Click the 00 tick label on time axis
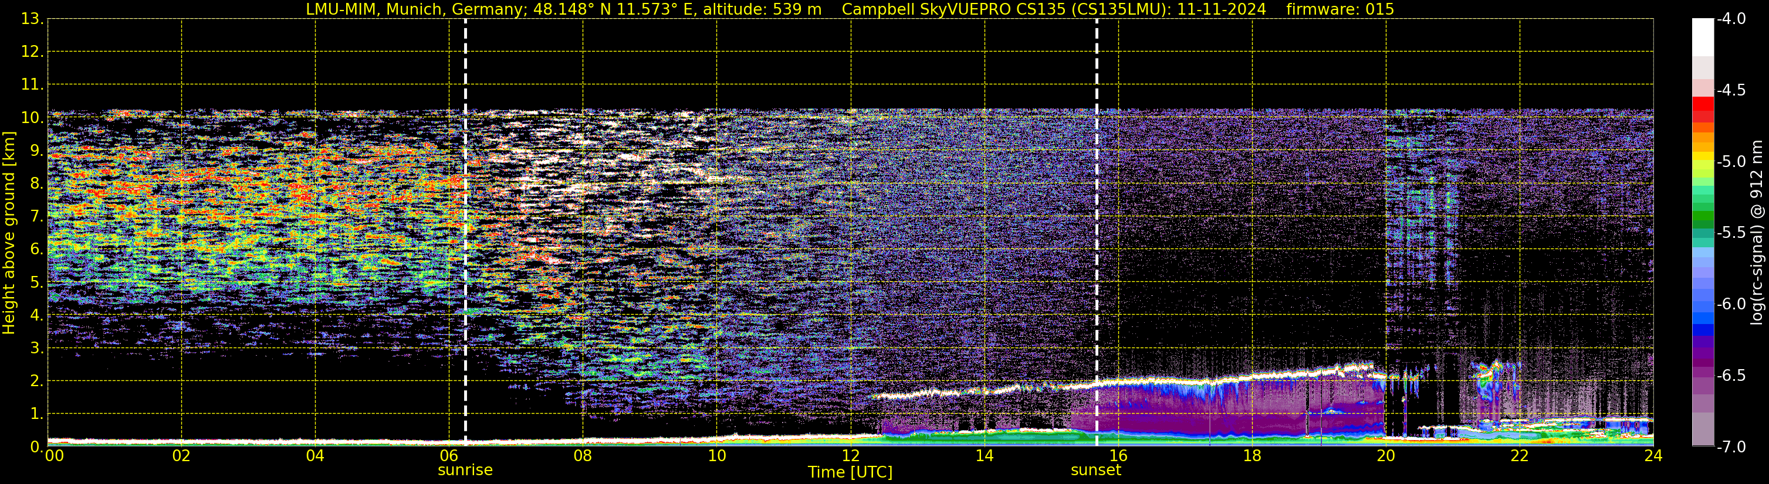 point(54,456)
